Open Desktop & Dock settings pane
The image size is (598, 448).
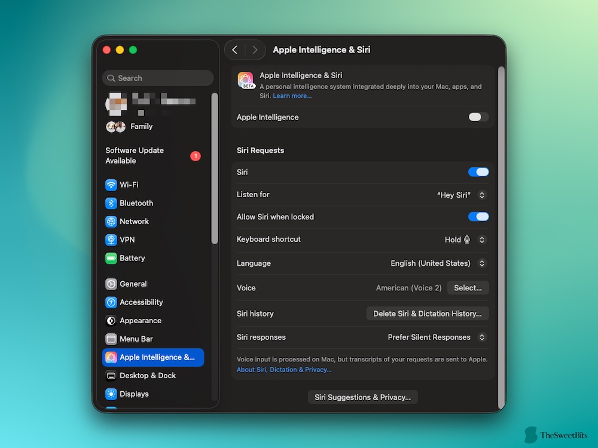[x=148, y=376]
